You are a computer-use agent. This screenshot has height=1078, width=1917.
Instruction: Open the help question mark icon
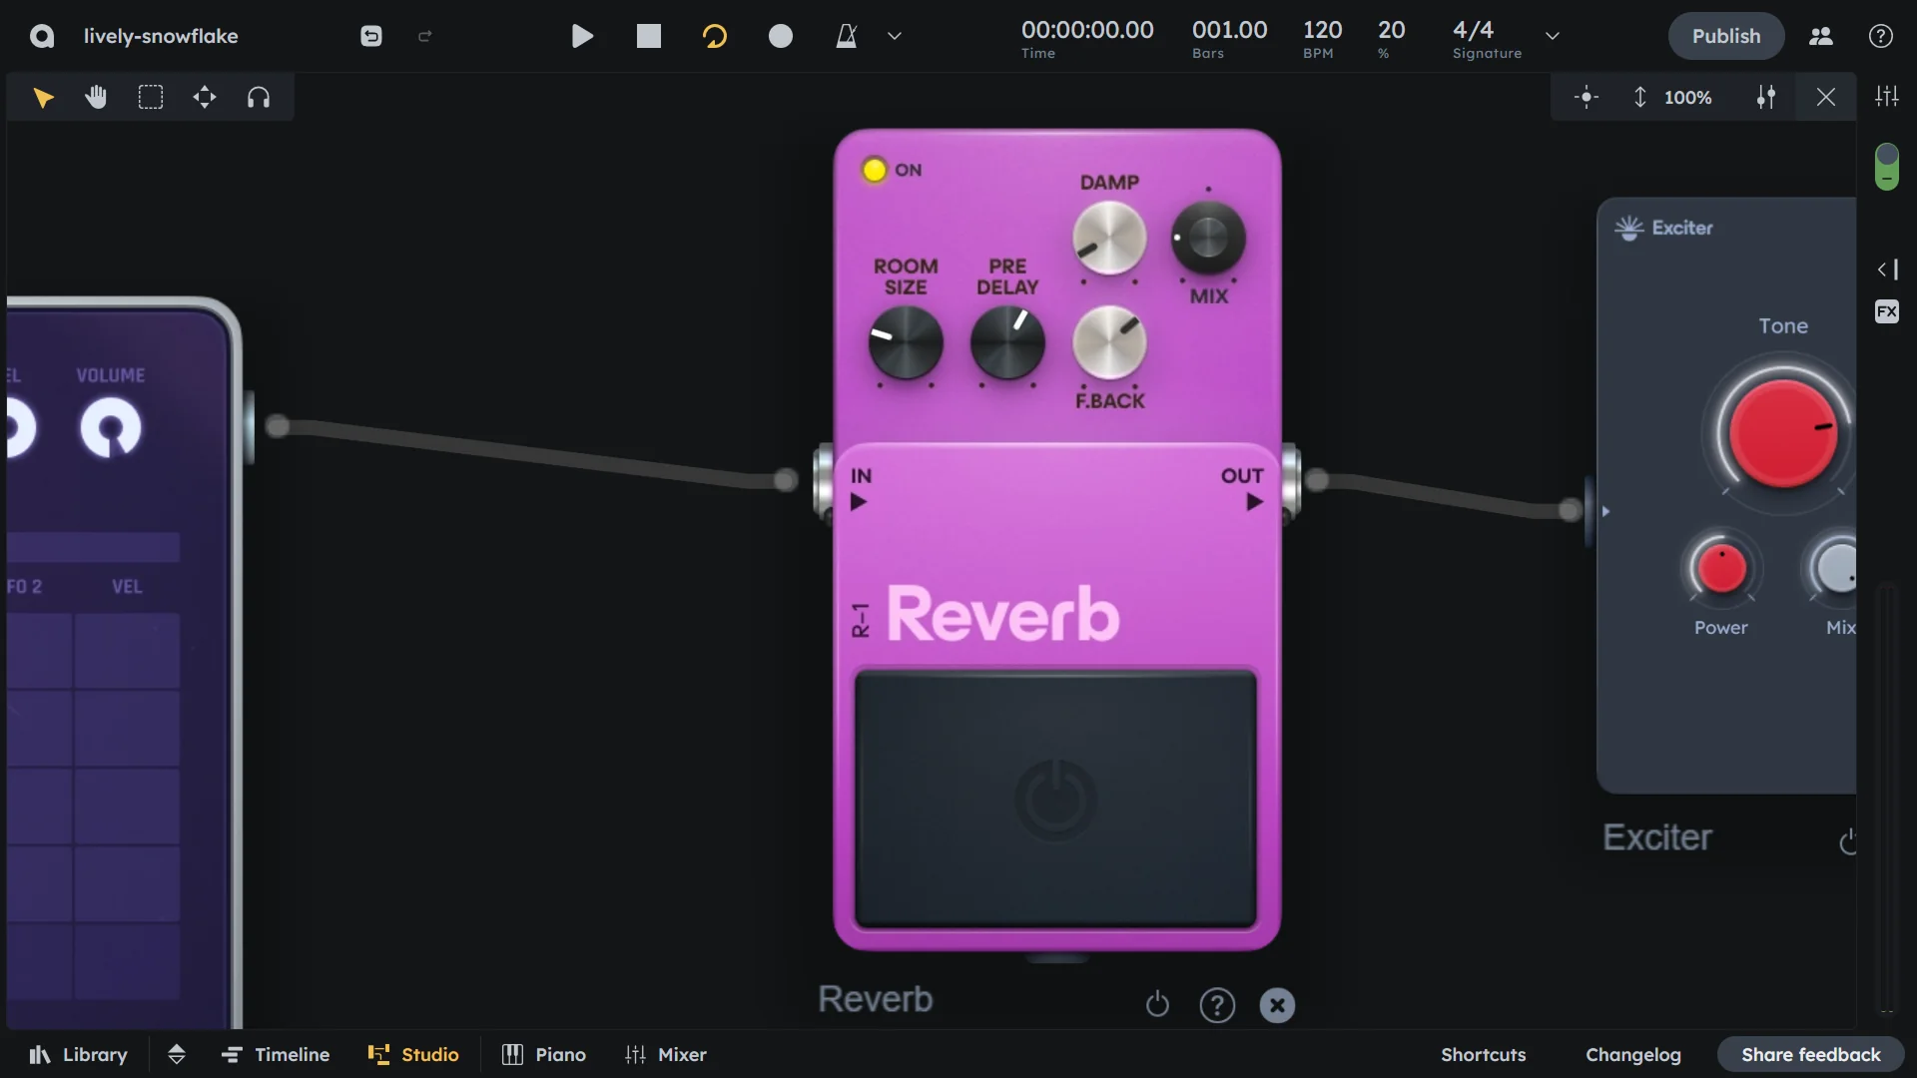(1881, 36)
